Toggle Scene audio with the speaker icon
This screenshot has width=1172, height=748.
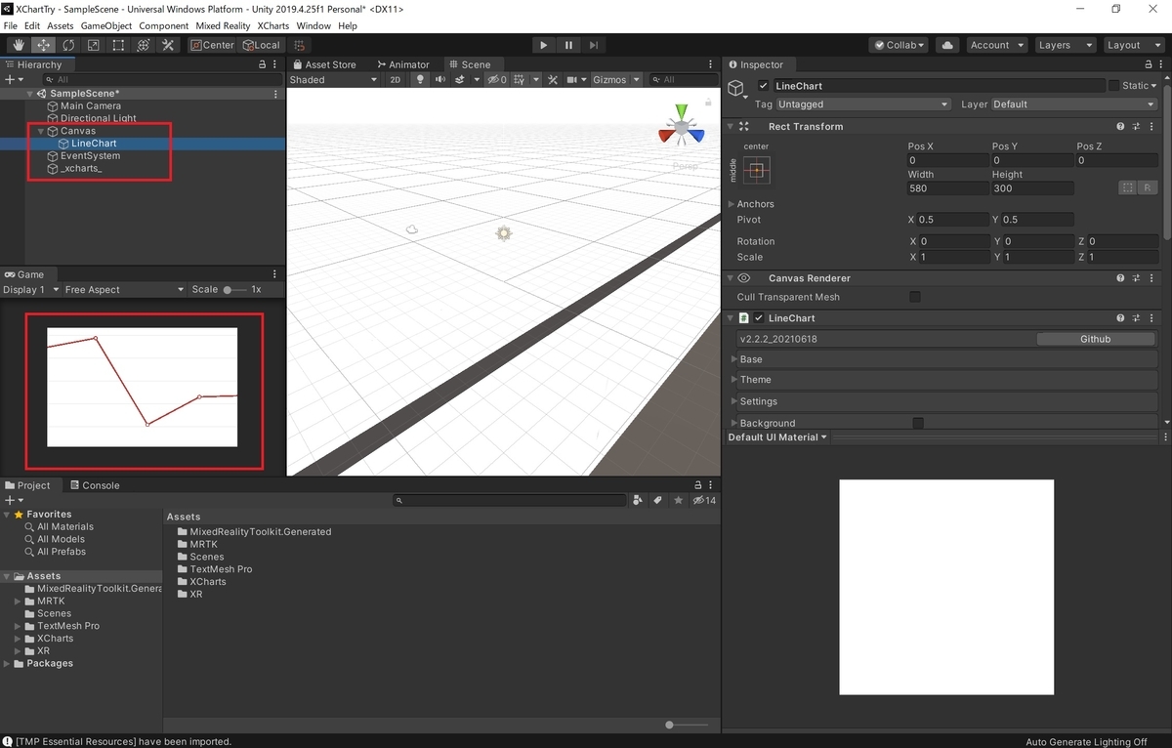coord(439,79)
